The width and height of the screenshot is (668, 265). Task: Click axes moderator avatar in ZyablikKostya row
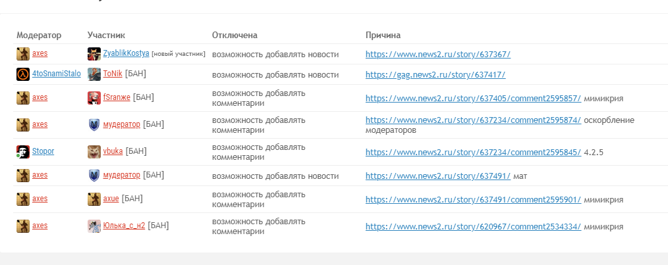23,54
